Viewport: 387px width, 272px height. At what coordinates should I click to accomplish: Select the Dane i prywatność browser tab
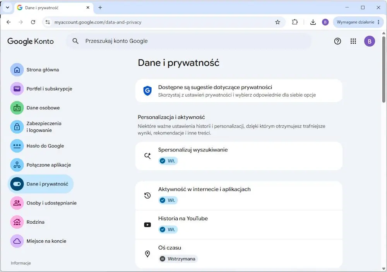(x=54, y=8)
